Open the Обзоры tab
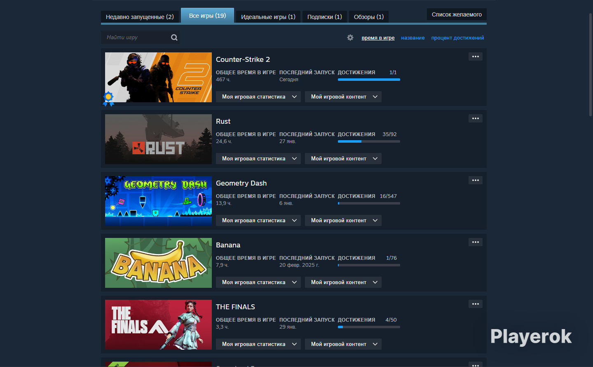593x367 pixels. 368,17
